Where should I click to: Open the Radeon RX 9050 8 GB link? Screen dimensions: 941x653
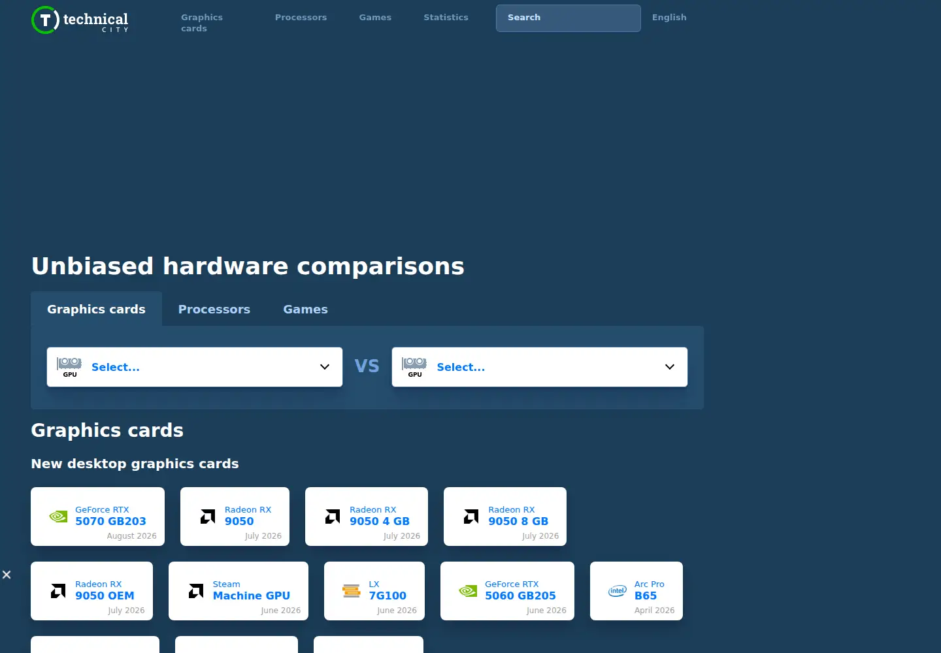(x=518, y=516)
